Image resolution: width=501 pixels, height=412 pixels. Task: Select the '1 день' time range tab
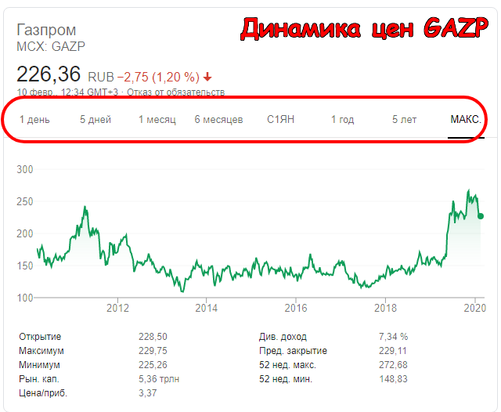(x=34, y=120)
